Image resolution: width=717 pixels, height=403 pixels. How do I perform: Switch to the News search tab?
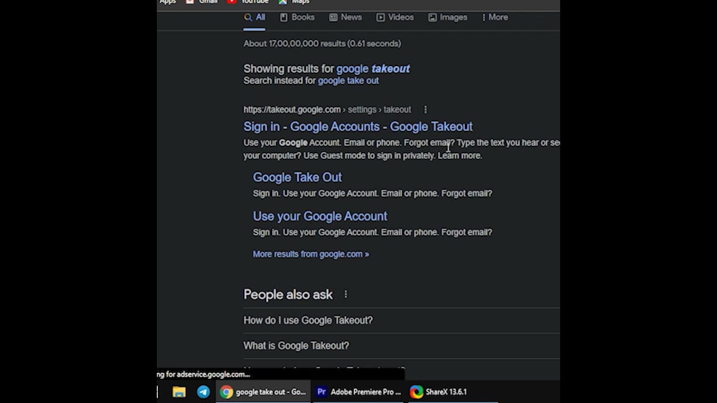346,17
